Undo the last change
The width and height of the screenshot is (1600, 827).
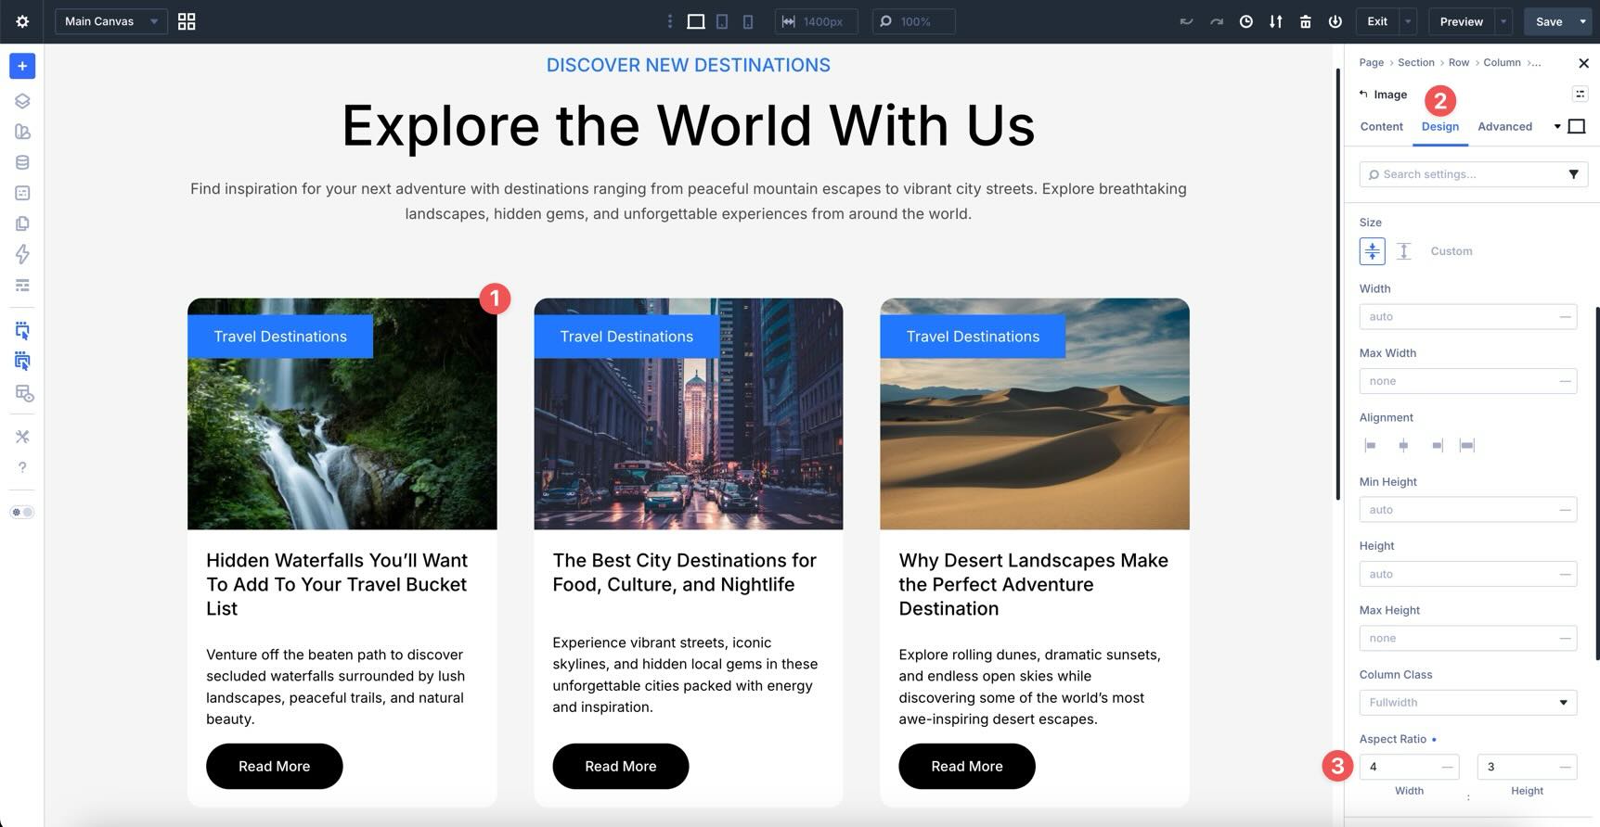tap(1186, 21)
